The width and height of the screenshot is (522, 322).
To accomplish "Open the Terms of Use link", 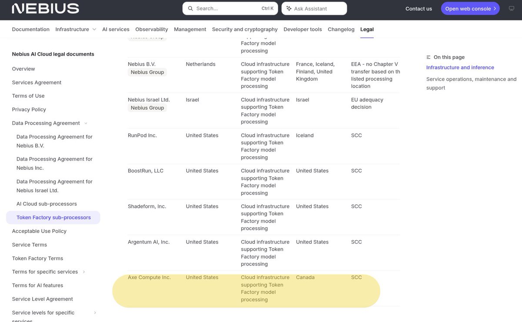I will coord(28,96).
